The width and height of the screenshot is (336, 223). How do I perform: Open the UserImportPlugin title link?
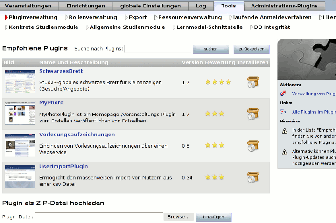[x=63, y=166]
